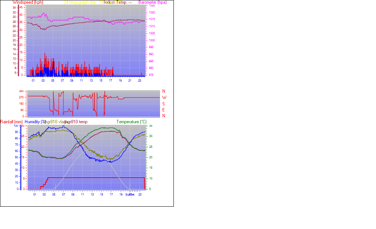This screenshot has width=376, height=229.
Task: Select the "S" compass letter beside direction chart
Action: (x=164, y=104)
